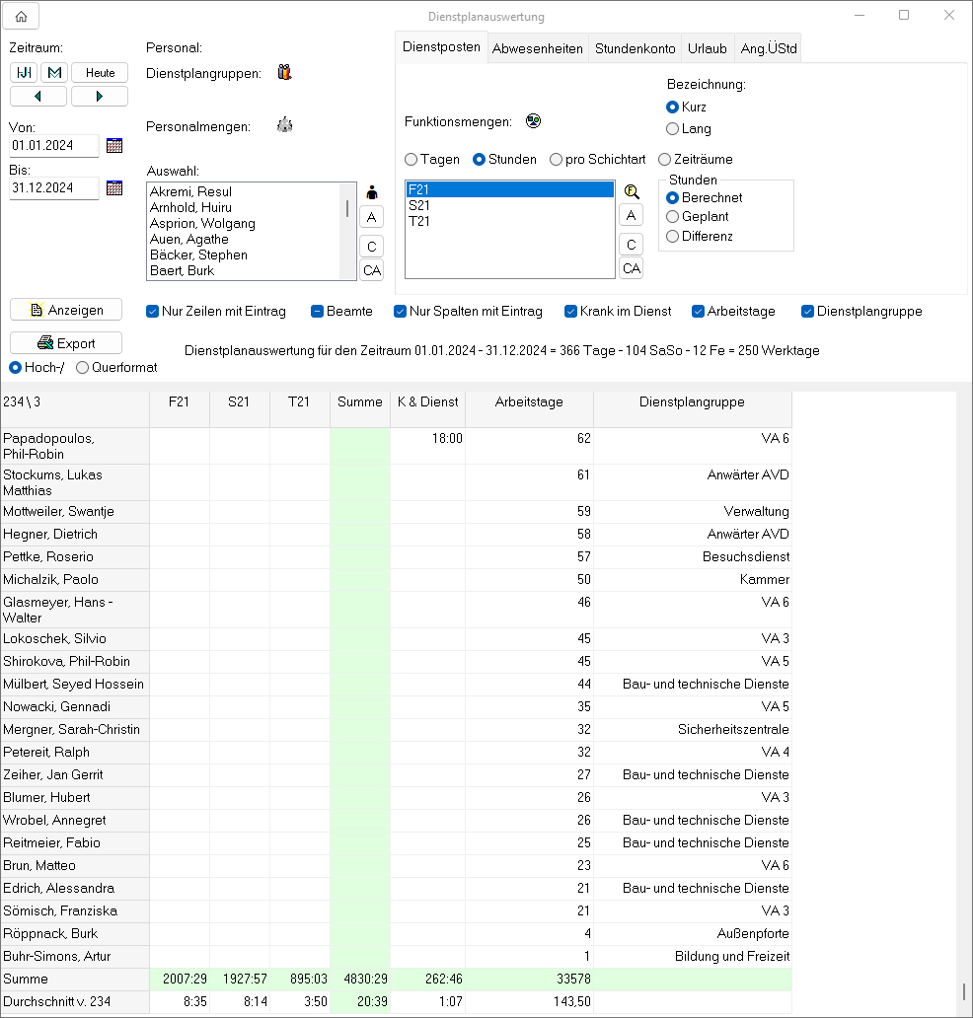Open the Dienstplangruppen selection icon
The image size is (973, 1018).
[285, 72]
